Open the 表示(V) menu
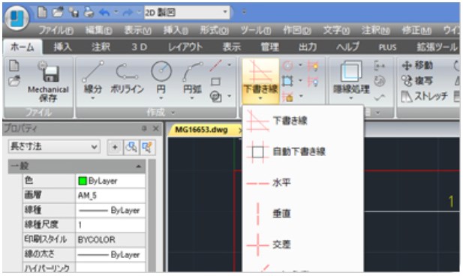Screen dimensions: 463x276 coord(137,30)
